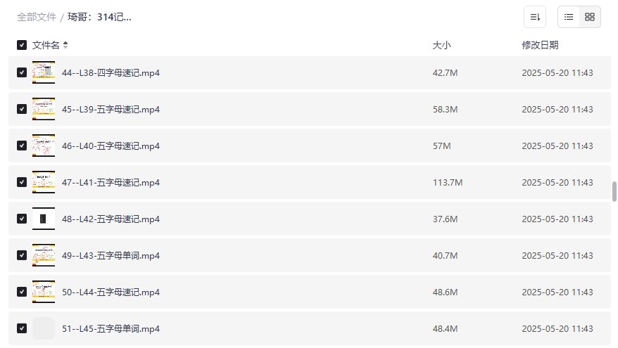The width and height of the screenshot is (618, 348).
Task: Click video icon for 50--L44-五字母速记.mp4
Action: coord(44,292)
